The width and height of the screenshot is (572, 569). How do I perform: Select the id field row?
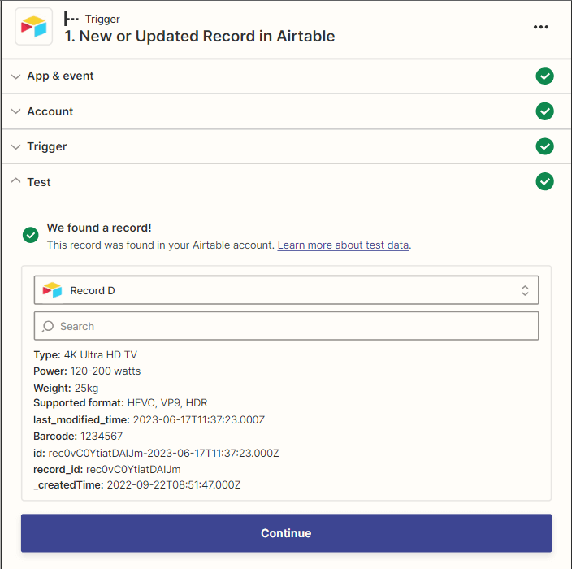[156, 453]
